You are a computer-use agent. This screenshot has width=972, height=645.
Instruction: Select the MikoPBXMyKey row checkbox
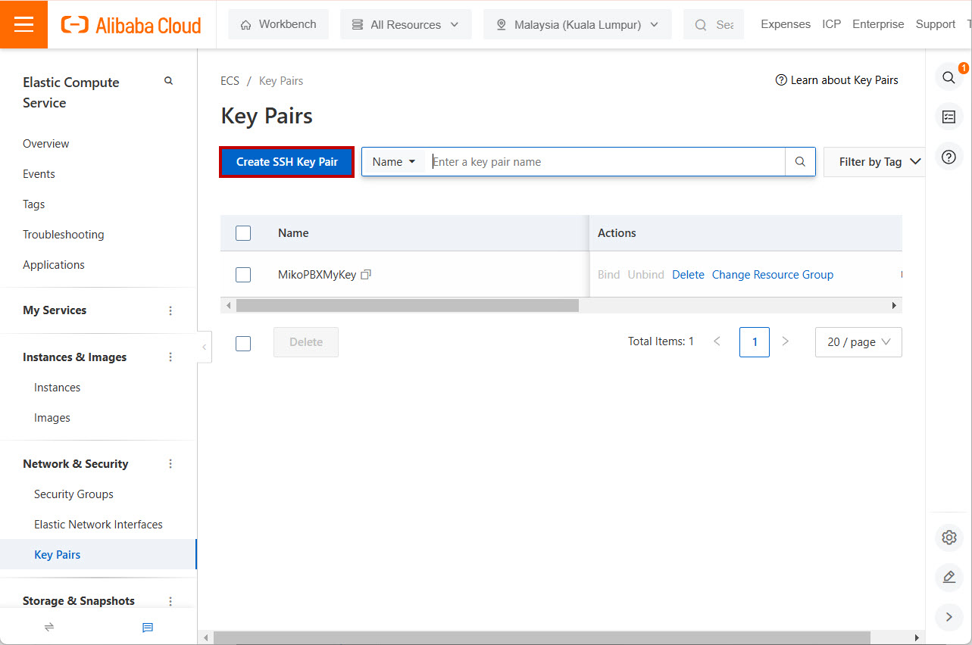pyautogui.click(x=243, y=275)
